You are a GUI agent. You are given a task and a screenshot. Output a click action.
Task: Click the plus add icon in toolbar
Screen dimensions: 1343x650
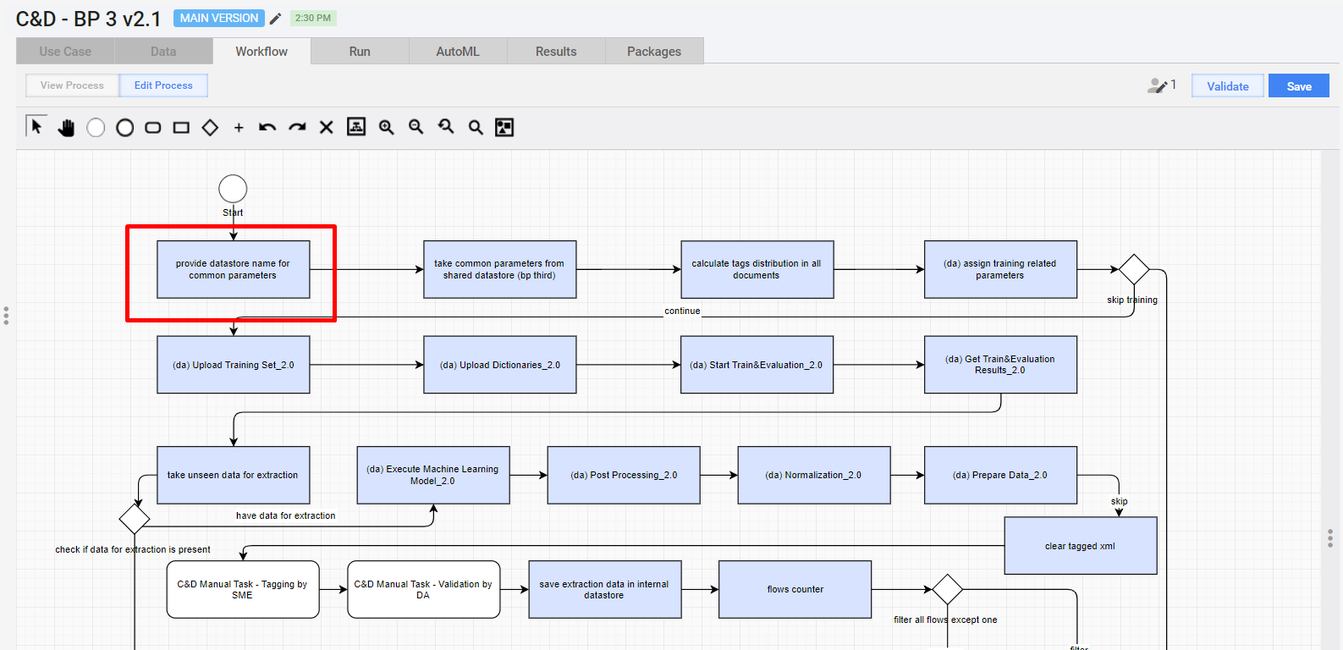click(239, 128)
